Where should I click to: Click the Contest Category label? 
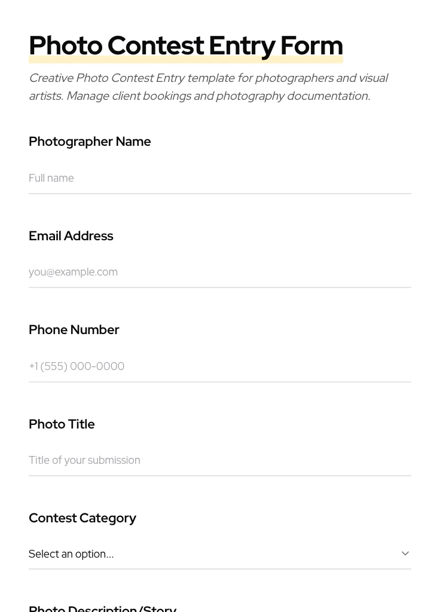(82, 518)
